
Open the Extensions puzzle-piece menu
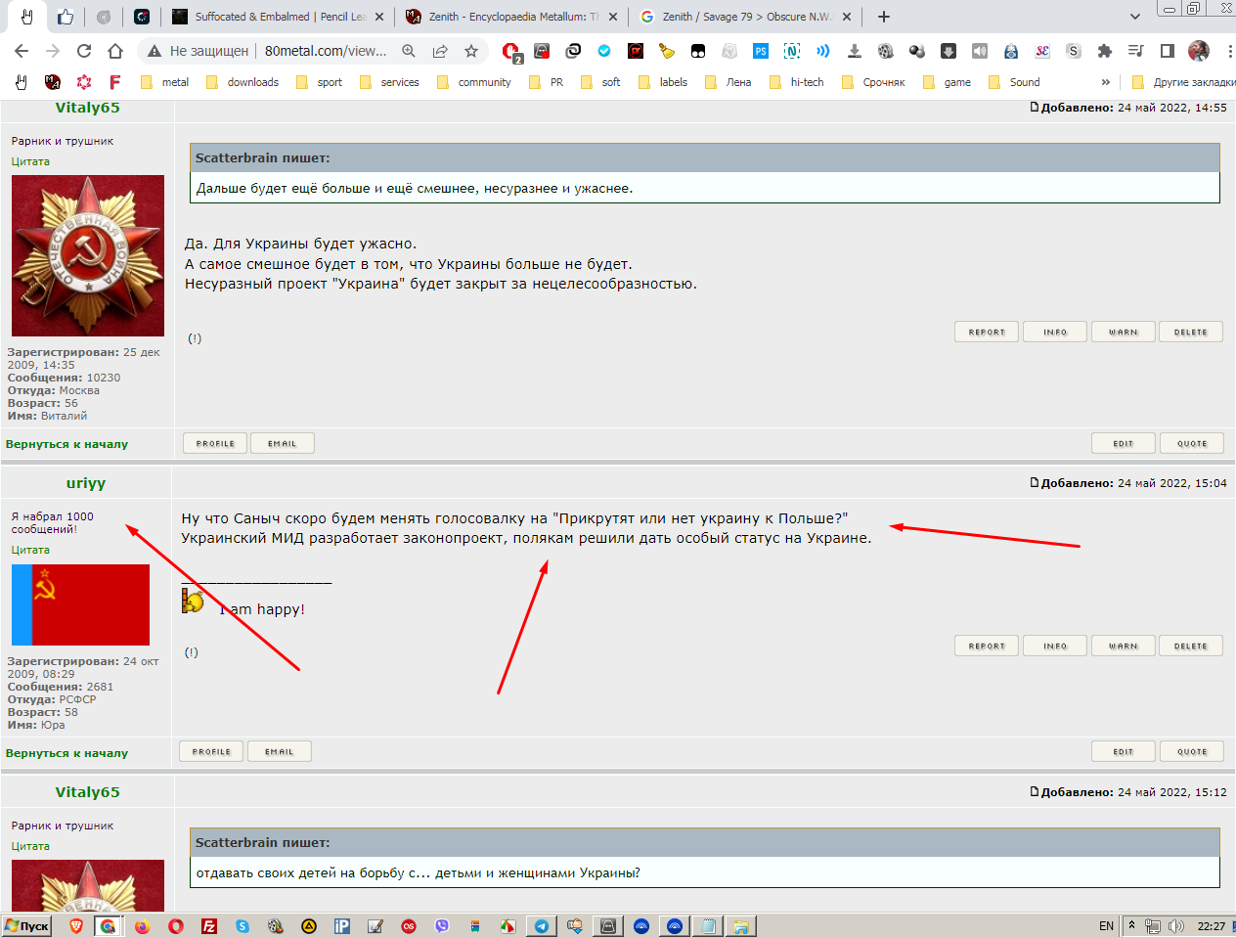pyautogui.click(x=1105, y=51)
